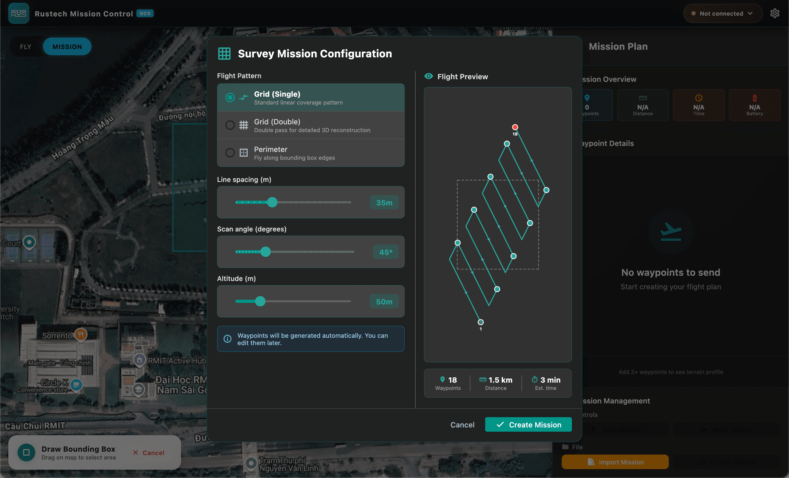
Task: Open the Not connected dropdown
Action: coord(723,14)
